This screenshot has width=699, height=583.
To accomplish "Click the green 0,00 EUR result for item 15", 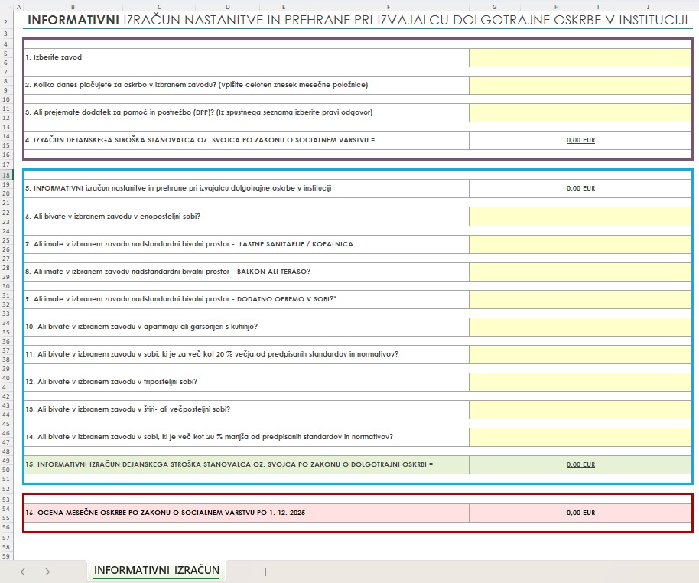I will click(x=580, y=464).
